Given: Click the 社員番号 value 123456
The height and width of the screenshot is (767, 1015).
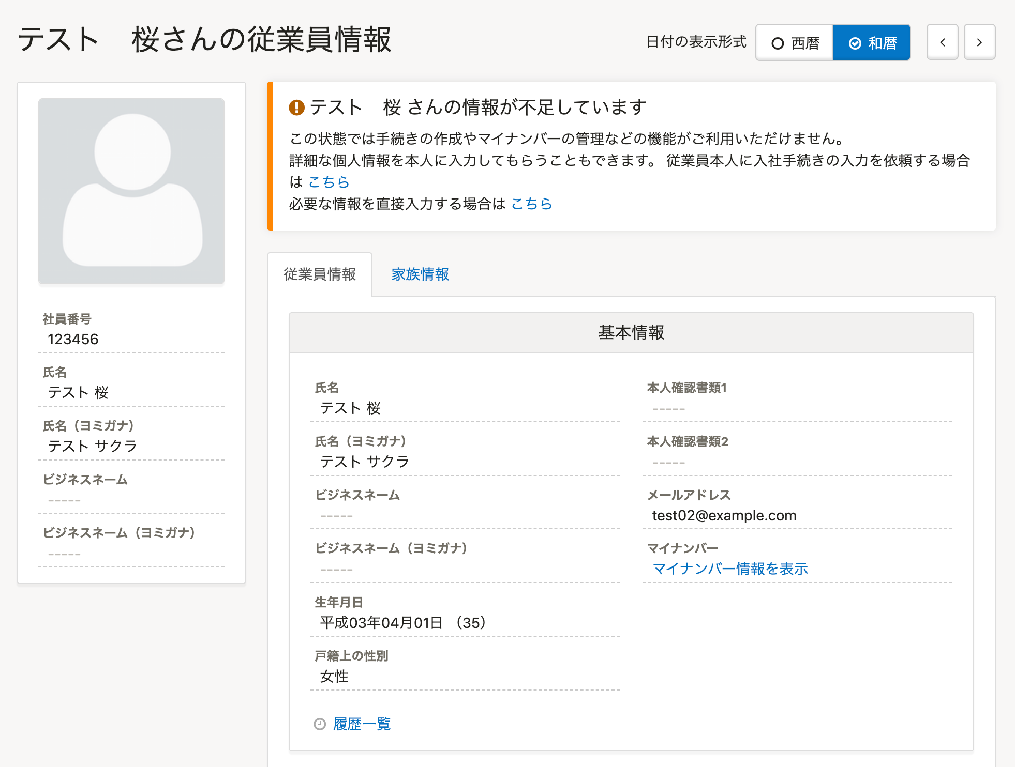Looking at the screenshot, I should pos(73,339).
